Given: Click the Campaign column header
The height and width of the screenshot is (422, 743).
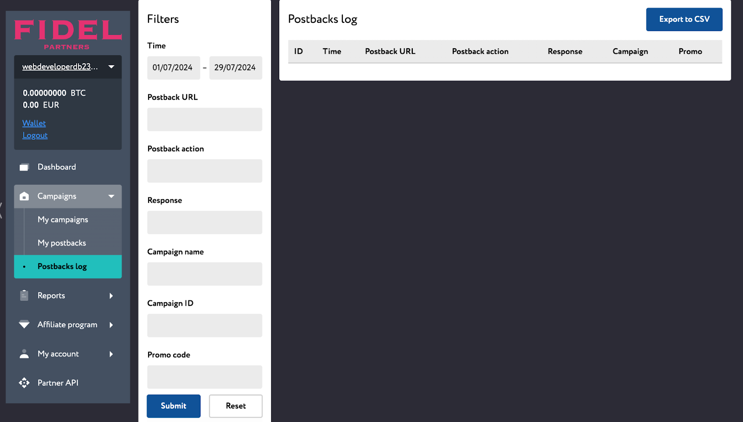Looking at the screenshot, I should pos(630,52).
